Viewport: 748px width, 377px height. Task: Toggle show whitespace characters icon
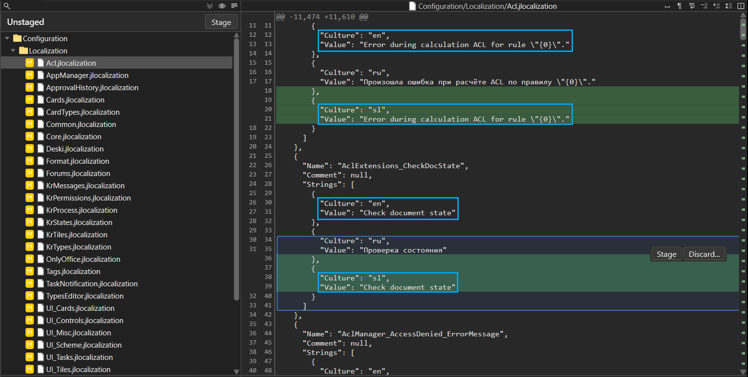(667, 6)
